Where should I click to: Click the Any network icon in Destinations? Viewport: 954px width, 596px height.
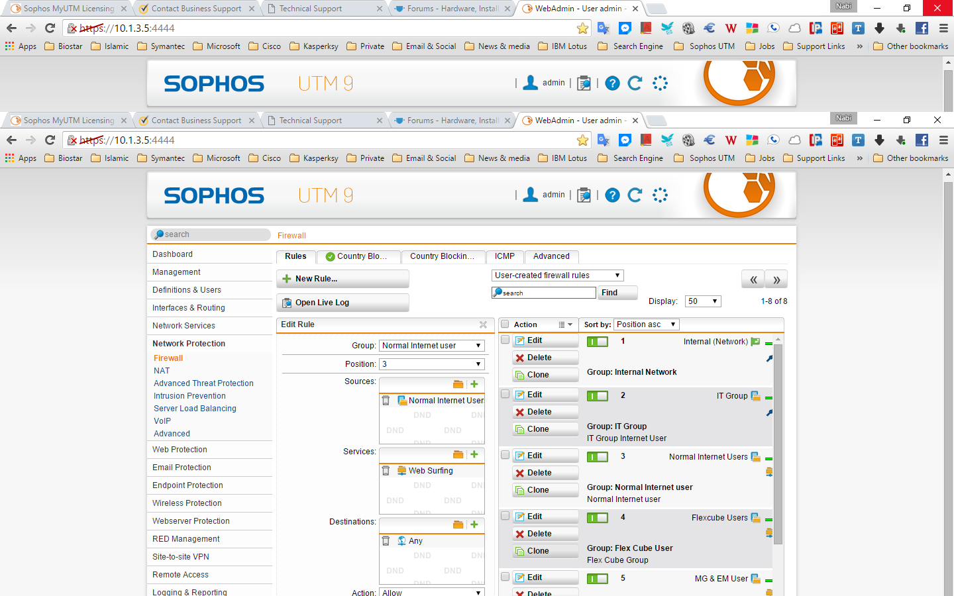[x=402, y=540]
